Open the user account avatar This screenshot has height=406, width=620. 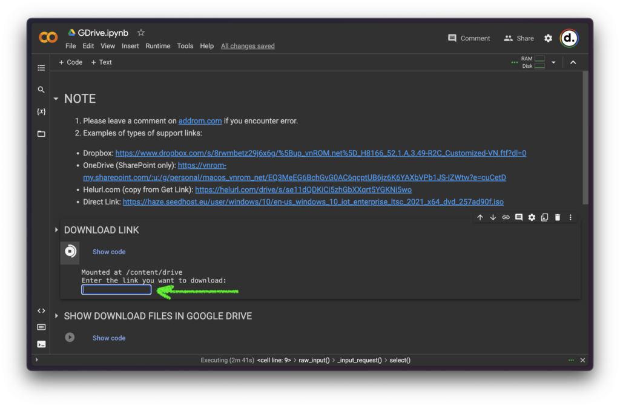pos(569,38)
